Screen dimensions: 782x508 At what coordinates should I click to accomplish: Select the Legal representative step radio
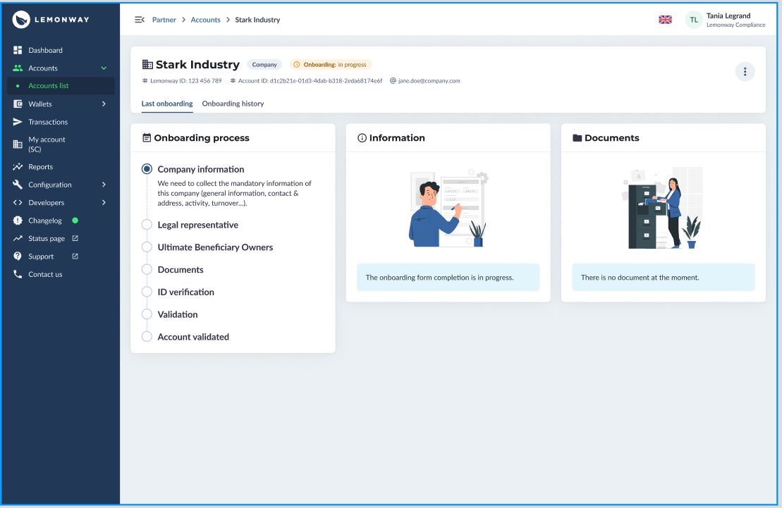[147, 224]
